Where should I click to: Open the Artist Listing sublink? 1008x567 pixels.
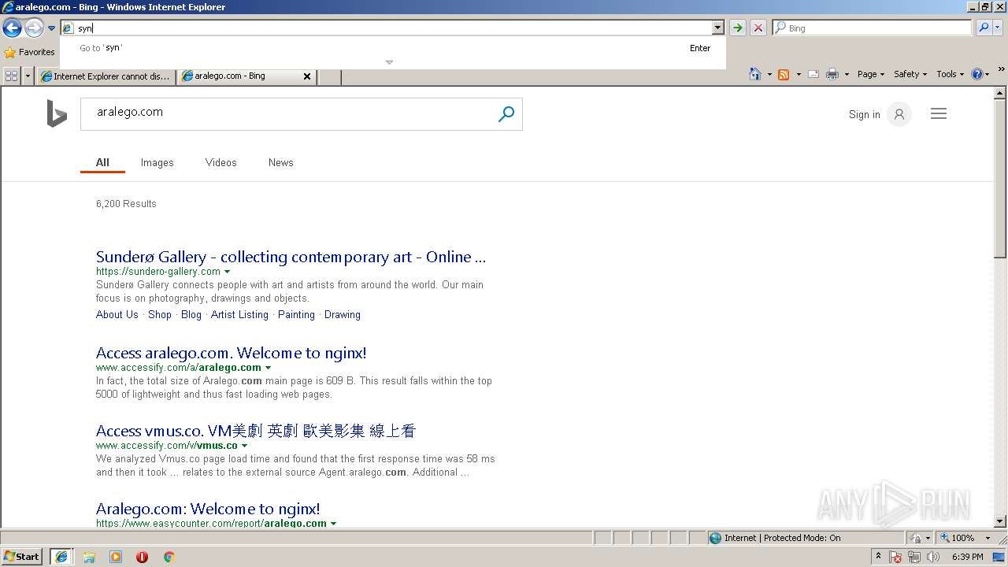[x=239, y=314]
